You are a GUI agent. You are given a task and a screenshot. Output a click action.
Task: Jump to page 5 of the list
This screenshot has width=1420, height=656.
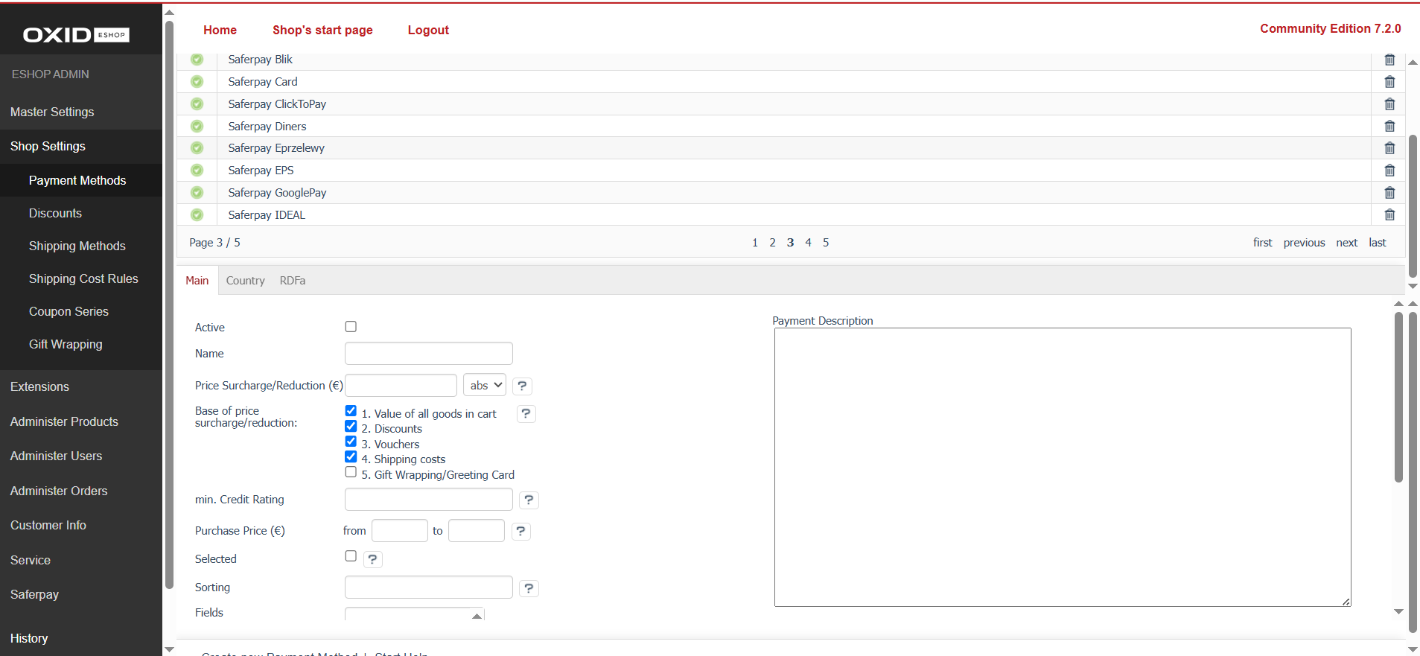tap(826, 243)
